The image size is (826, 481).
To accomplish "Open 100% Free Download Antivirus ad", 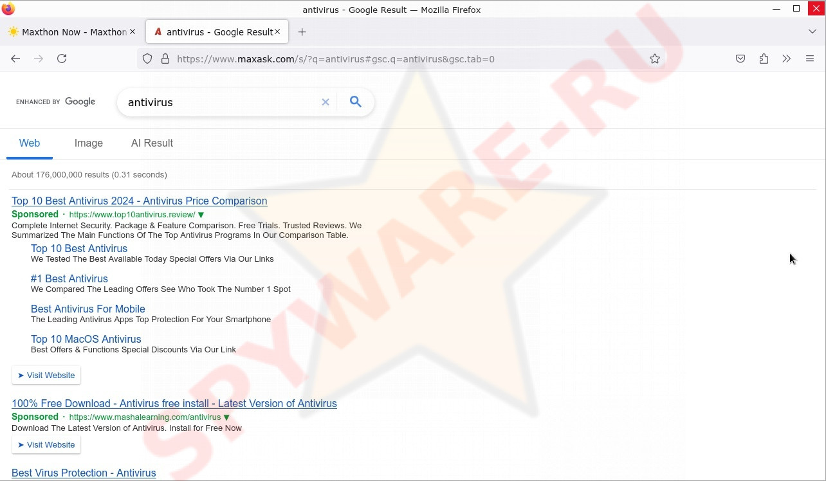I will click(x=174, y=404).
